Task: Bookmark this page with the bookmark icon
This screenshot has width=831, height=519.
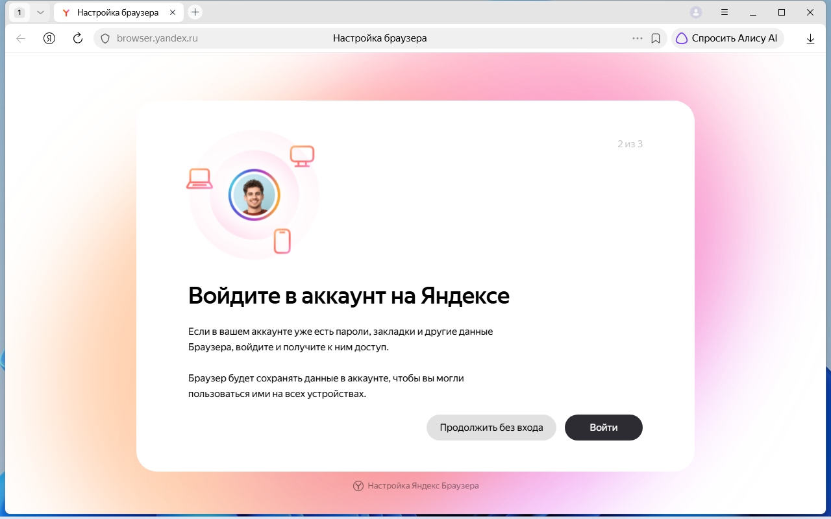Action: [x=656, y=38]
